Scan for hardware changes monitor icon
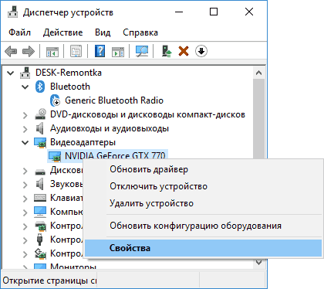Viewport: 324px width, 289px height. point(142,51)
